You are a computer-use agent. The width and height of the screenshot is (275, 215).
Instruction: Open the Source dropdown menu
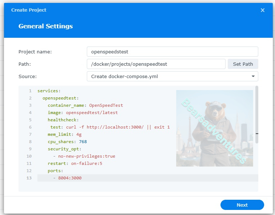coord(172,76)
